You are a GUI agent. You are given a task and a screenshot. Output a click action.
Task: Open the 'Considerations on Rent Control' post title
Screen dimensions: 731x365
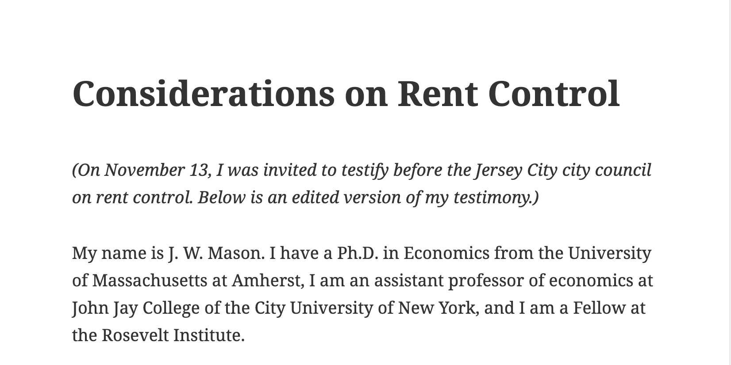[346, 94]
